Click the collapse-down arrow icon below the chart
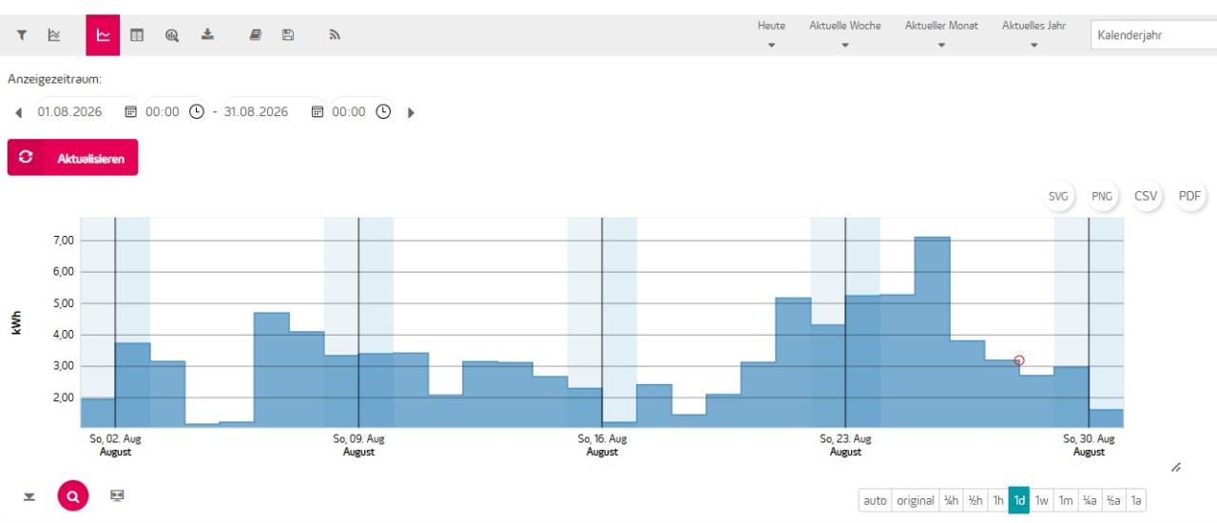The width and height of the screenshot is (1217, 523). [29, 496]
